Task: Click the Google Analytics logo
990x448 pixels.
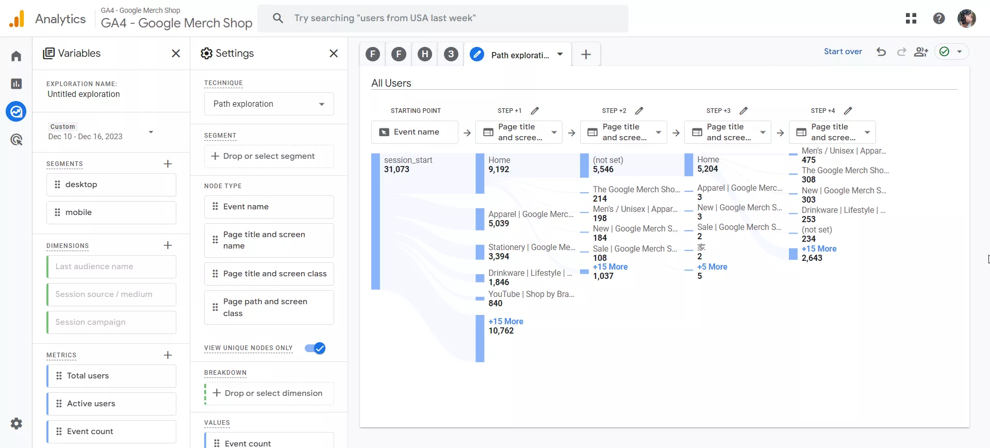Action: [16, 19]
